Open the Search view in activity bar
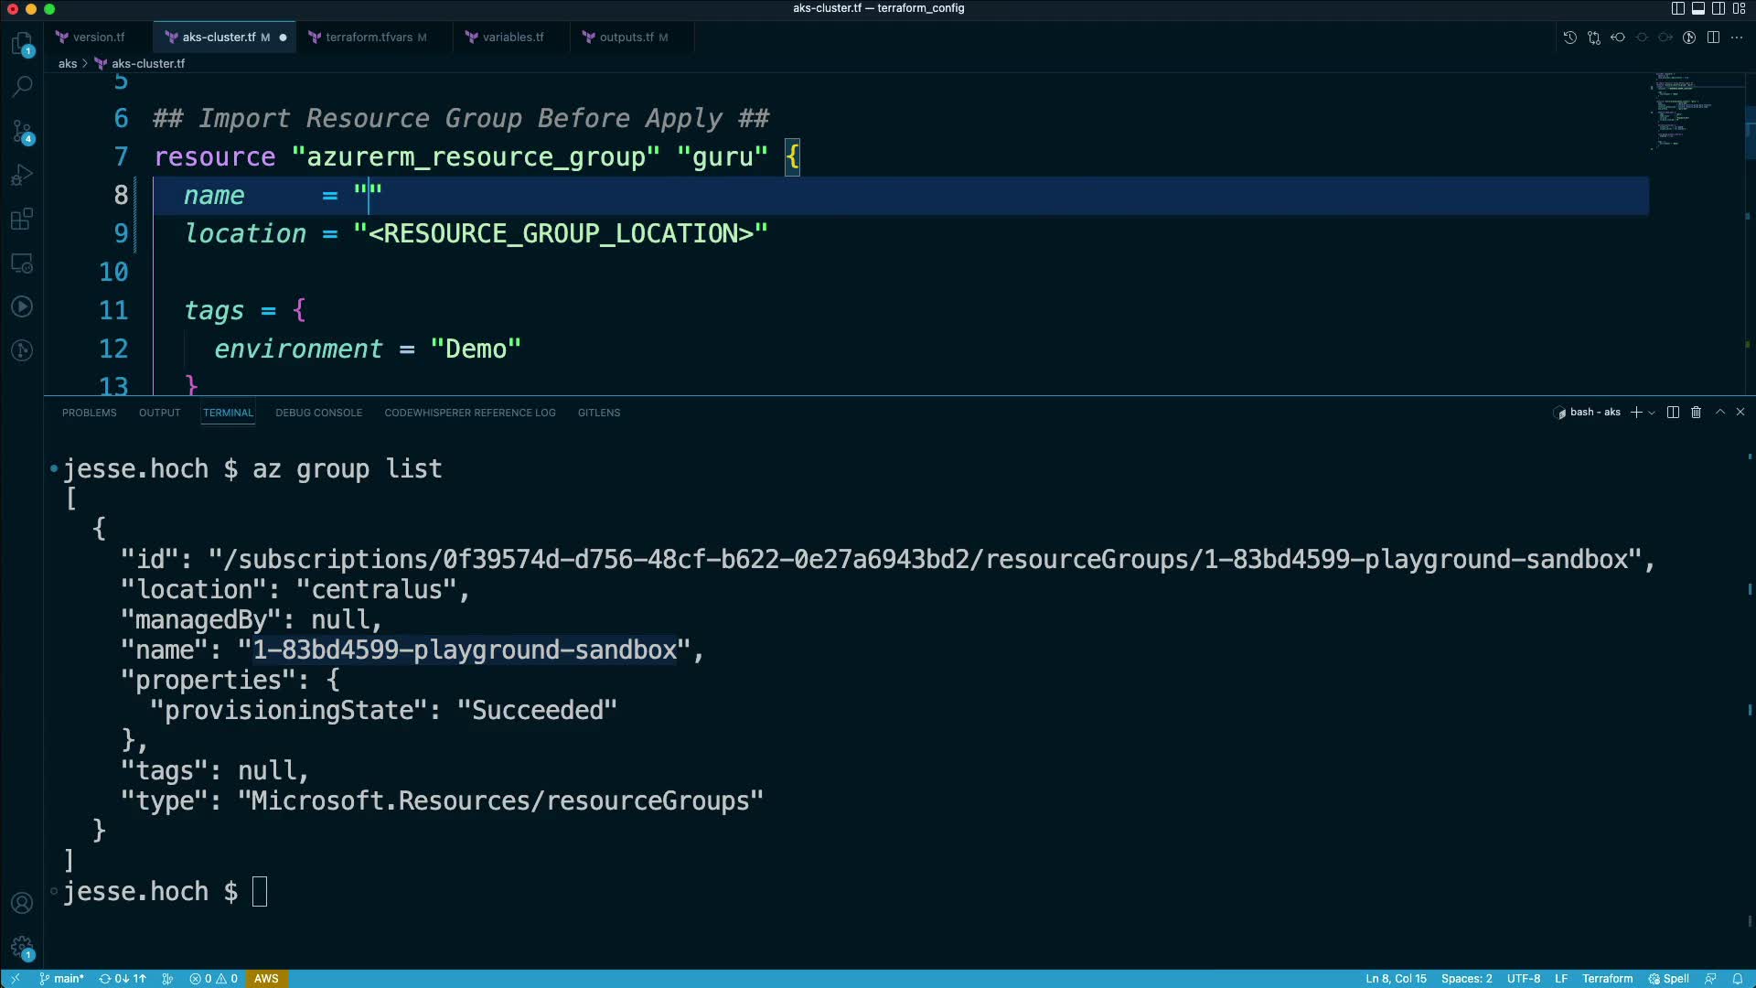 tap(22, 87)
